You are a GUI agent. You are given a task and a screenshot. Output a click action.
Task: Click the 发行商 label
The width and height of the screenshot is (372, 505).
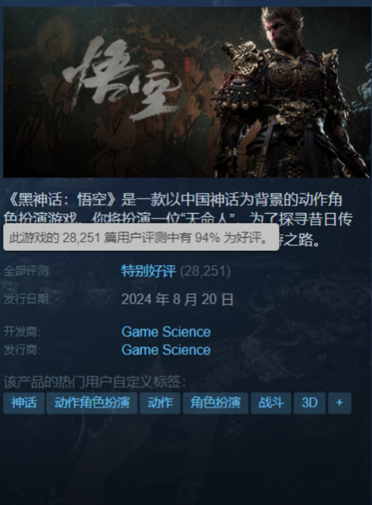coord(22,350)
